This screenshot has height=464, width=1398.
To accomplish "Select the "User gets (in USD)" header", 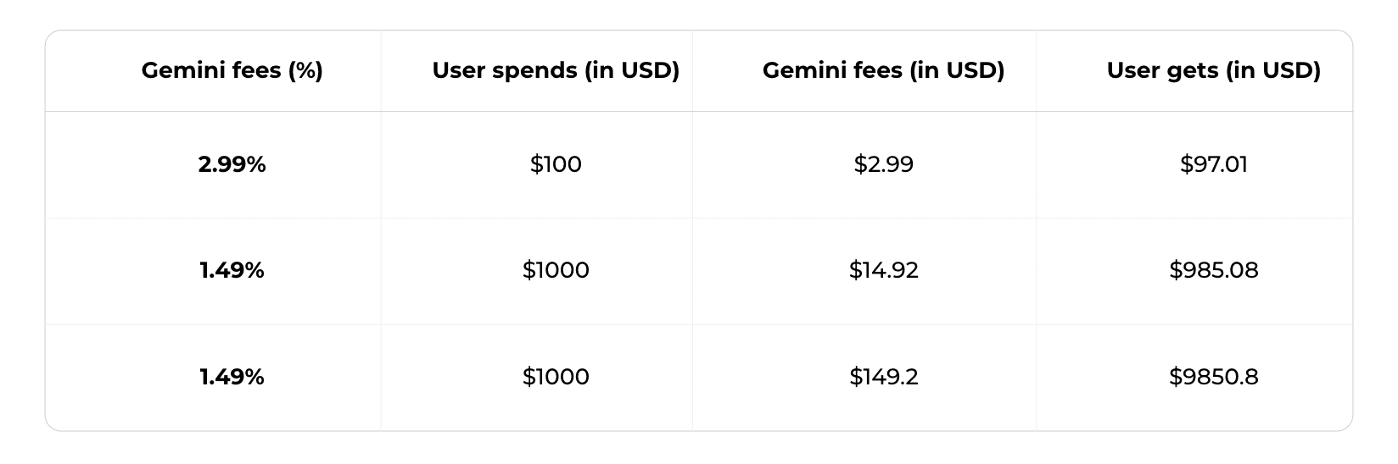I will click(1213, 70).
